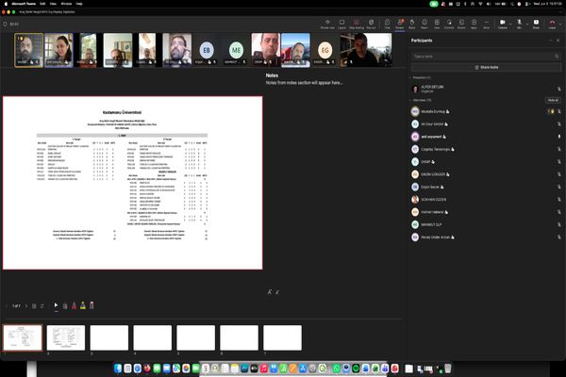Select the eraser annotation tool
Screen dimensions: 566x377
point(92,306)
